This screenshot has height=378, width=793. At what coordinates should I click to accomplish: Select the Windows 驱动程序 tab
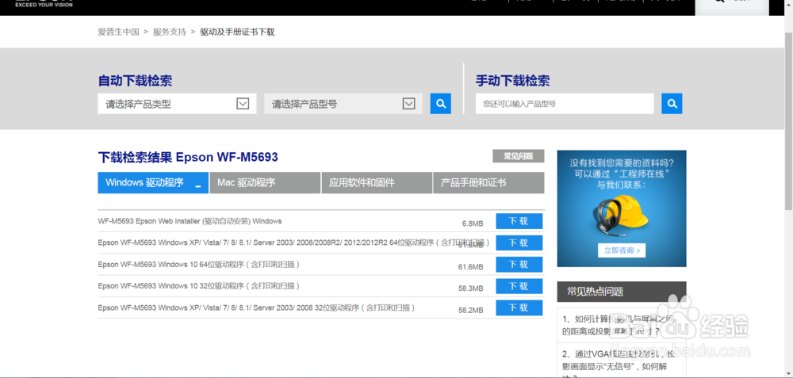click(153, 183)
